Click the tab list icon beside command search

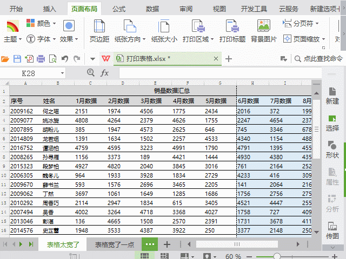point(283,59)
